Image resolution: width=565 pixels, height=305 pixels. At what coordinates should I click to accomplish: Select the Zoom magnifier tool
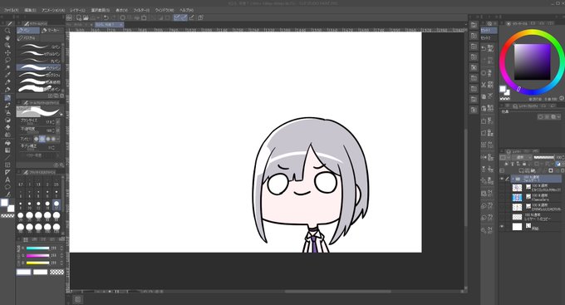click(x=7, y=31)
